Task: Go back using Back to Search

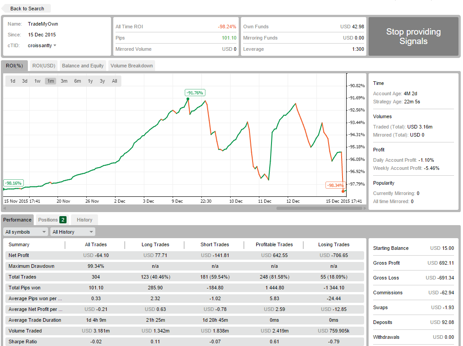Action: point(27,9)
